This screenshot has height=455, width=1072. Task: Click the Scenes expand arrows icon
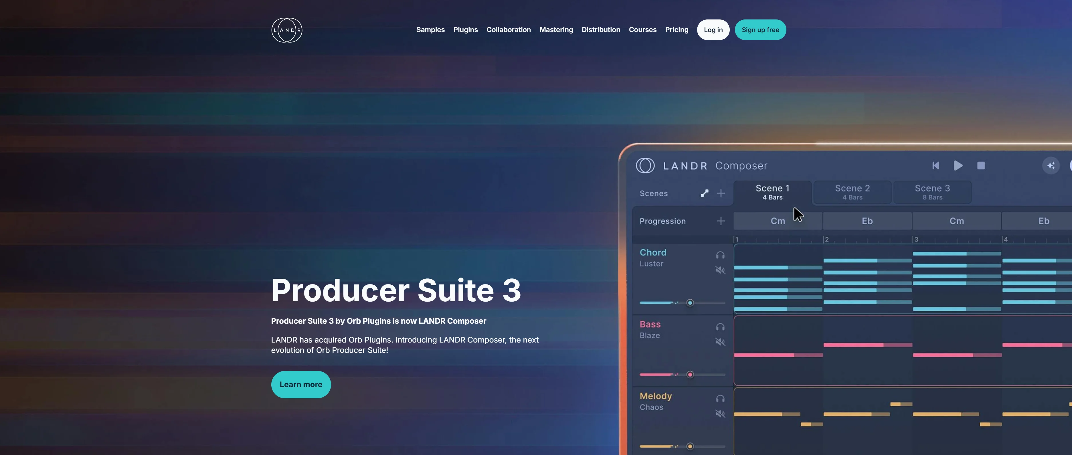pyautogui.click(x=704, y=193)
